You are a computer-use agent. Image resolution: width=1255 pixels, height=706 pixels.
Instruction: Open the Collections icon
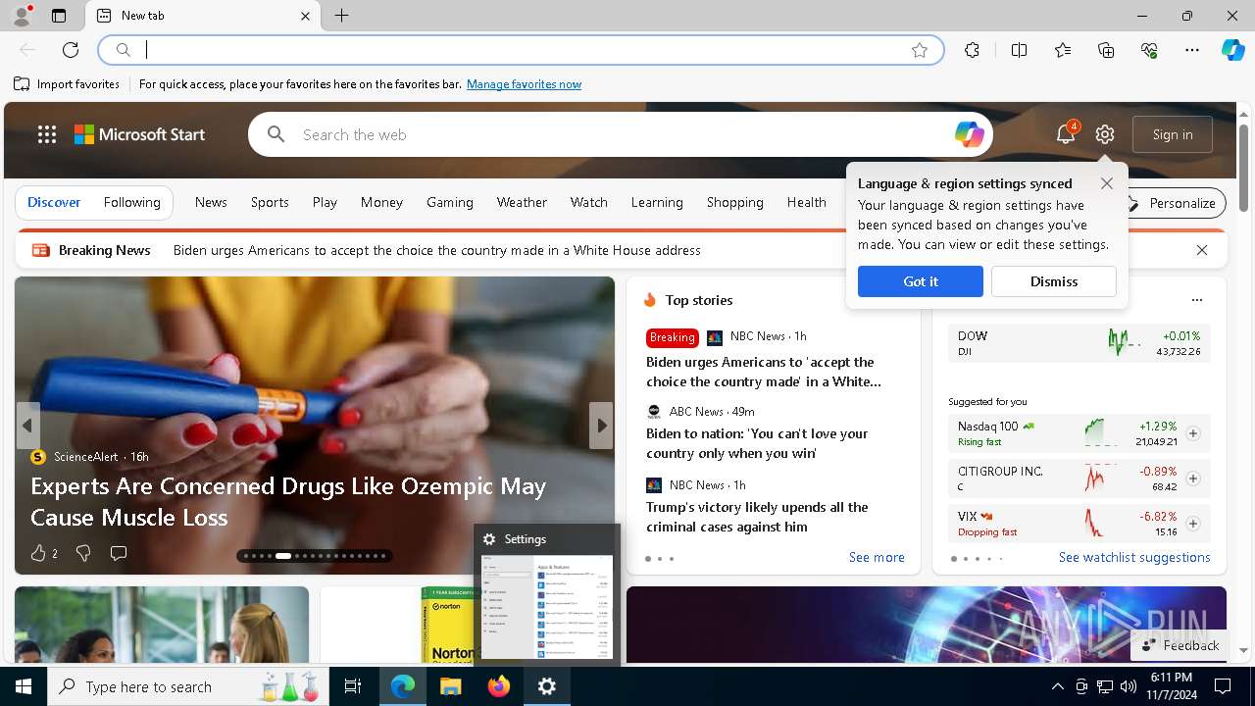[x=1106, y=50]
